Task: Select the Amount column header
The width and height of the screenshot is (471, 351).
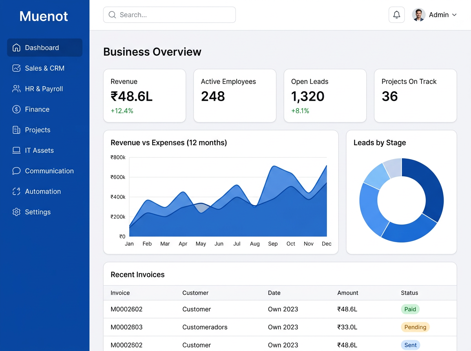Action: pos(348,293)
